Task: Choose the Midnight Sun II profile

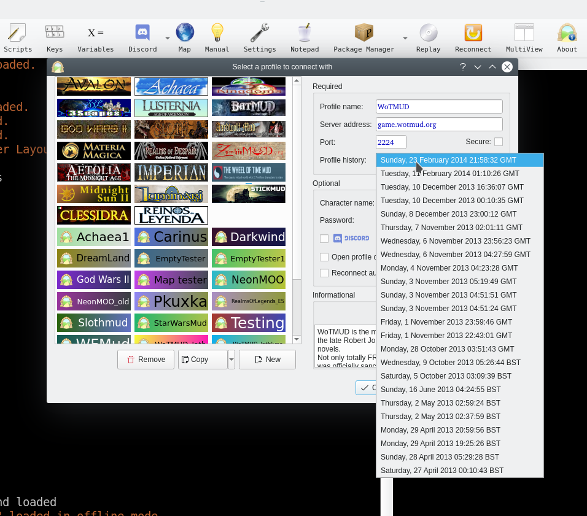Action: click(94, 194)
